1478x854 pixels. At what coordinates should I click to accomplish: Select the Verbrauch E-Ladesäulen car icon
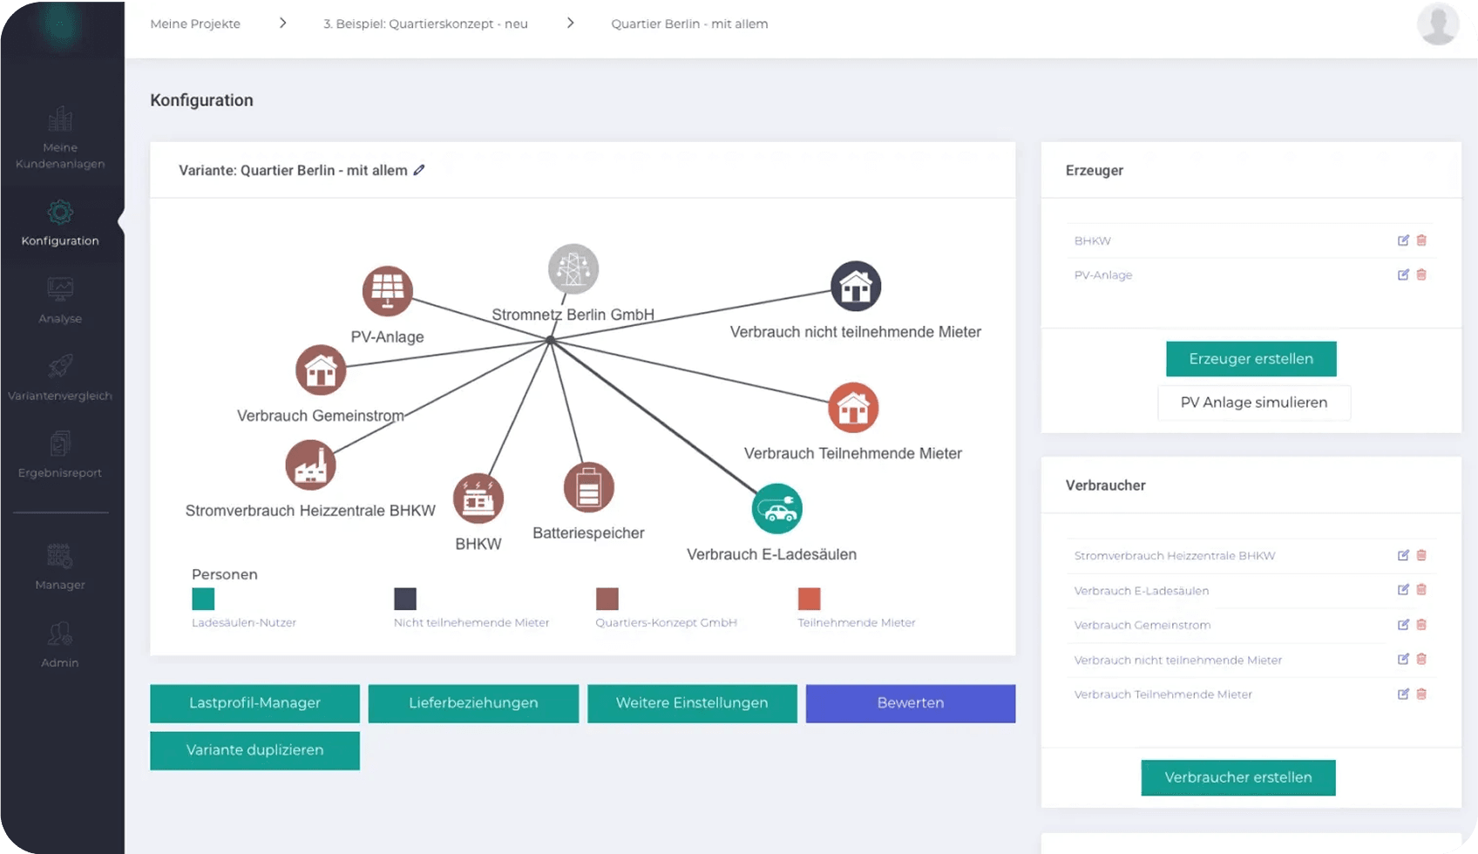point(776,509)
